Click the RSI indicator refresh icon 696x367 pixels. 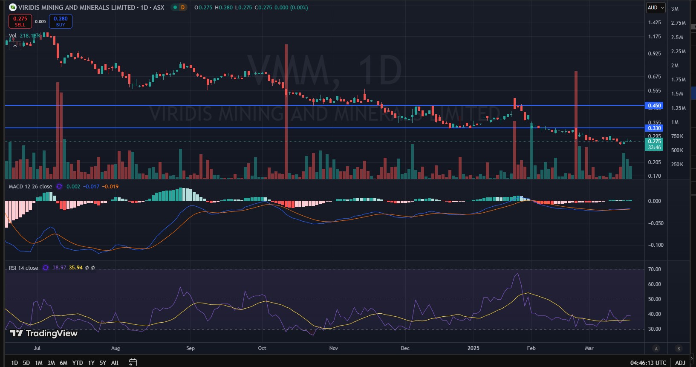(x=46, y=268)
